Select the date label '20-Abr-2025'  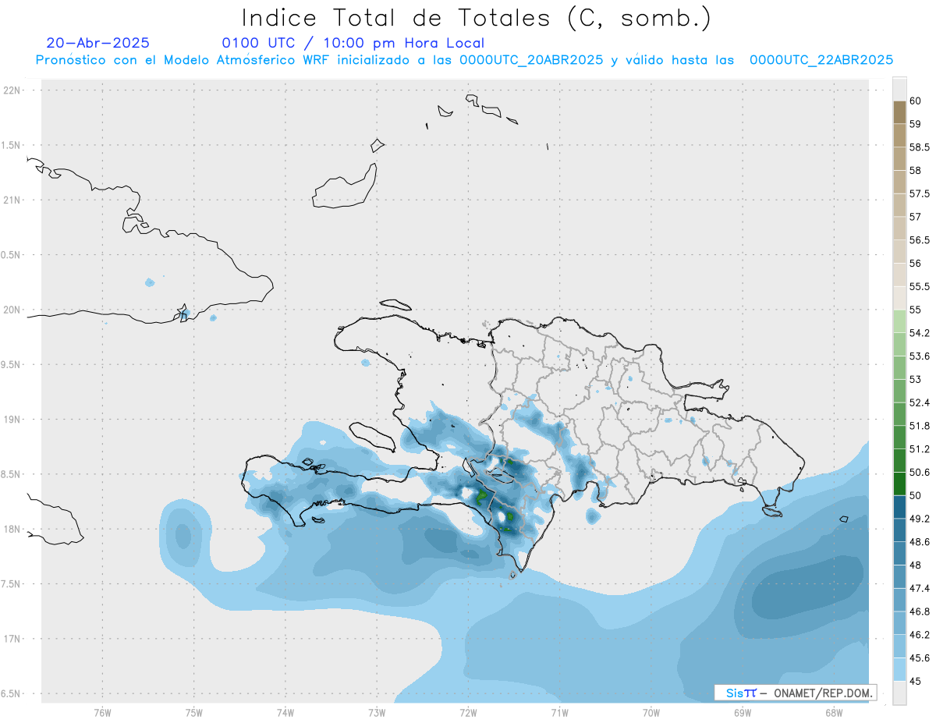tap(98, 43)
